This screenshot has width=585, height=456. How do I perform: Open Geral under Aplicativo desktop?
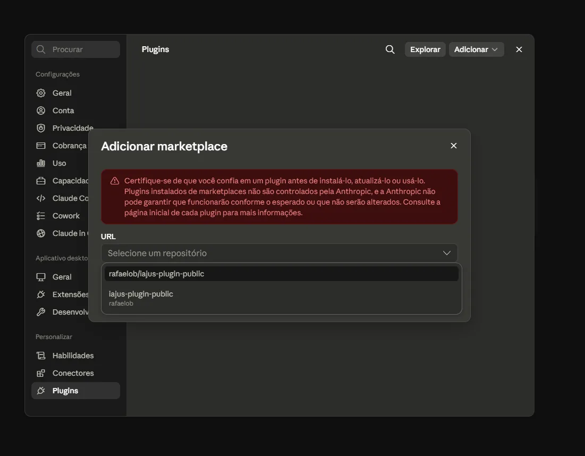point(61,277)
